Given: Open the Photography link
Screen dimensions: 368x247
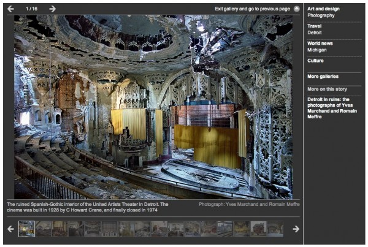Looking at the screenshot, I should (321, 15).
